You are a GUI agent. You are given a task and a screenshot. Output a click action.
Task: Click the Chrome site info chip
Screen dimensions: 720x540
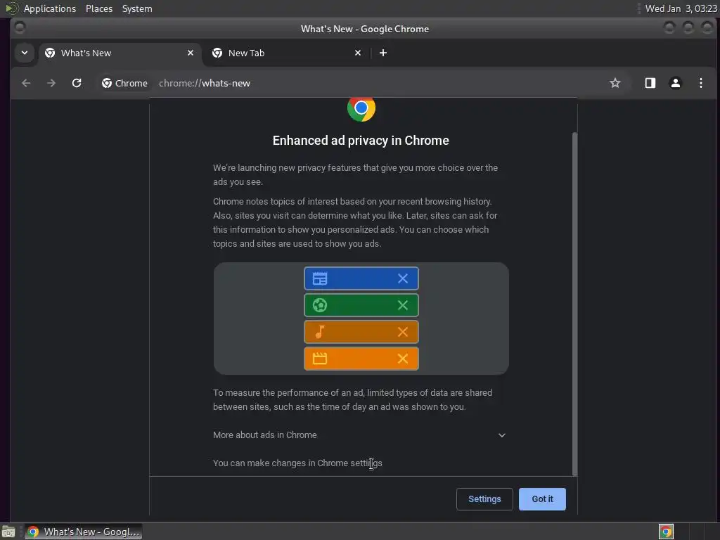124,83
